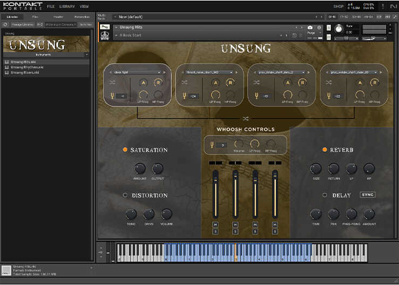399x285 pixels.
Task: Toggle the Saturation effect on/off
Action: 125,150
